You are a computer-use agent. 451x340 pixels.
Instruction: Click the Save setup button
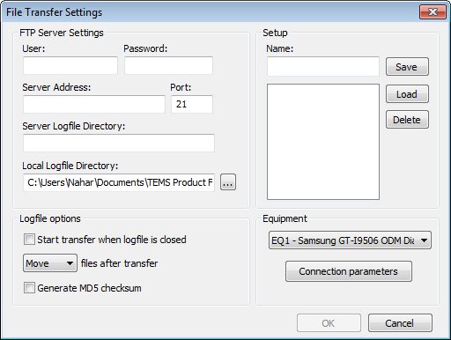pos(407,67)
